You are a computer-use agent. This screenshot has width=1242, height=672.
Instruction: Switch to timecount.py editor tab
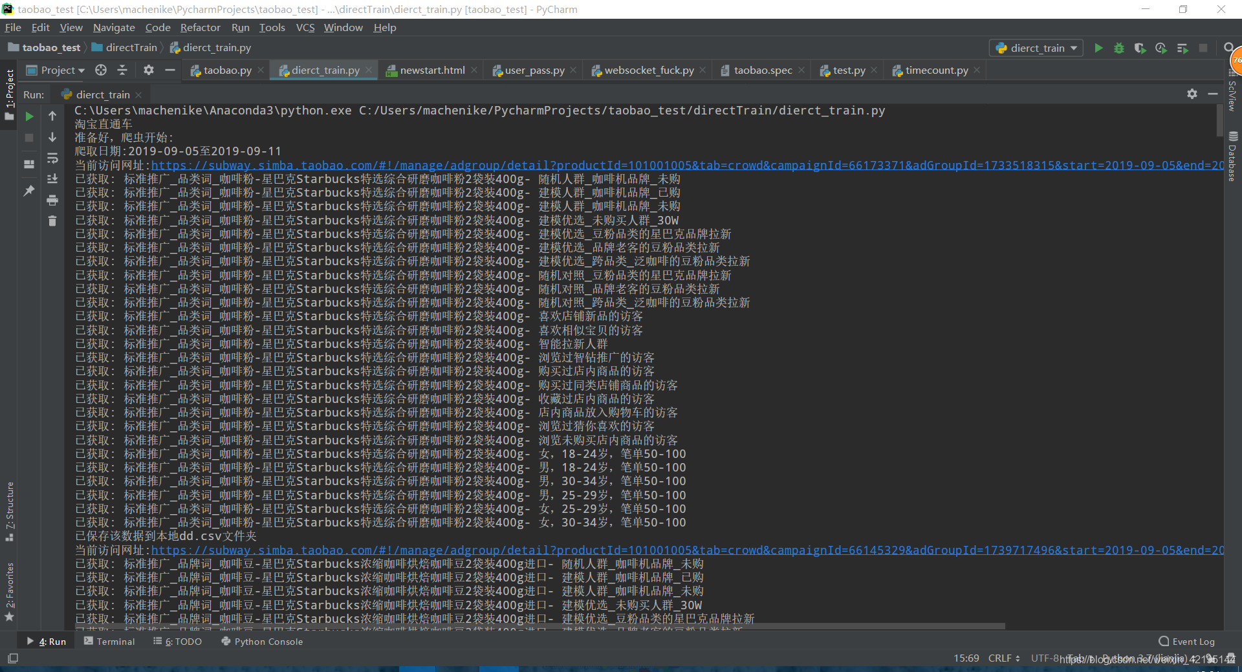(937, 70)
